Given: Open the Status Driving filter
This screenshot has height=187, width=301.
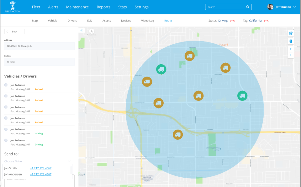Looking at the screenshot, I should coord(223,21).
